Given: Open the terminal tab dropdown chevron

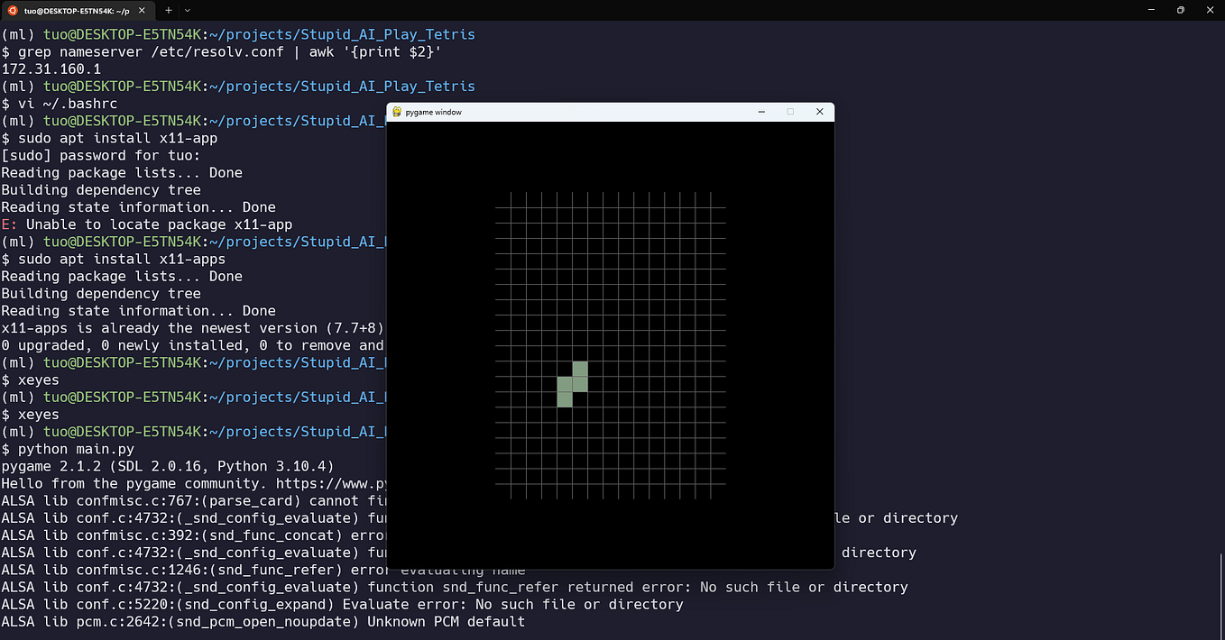Looking at the screenshot, I should click(187, 10).
